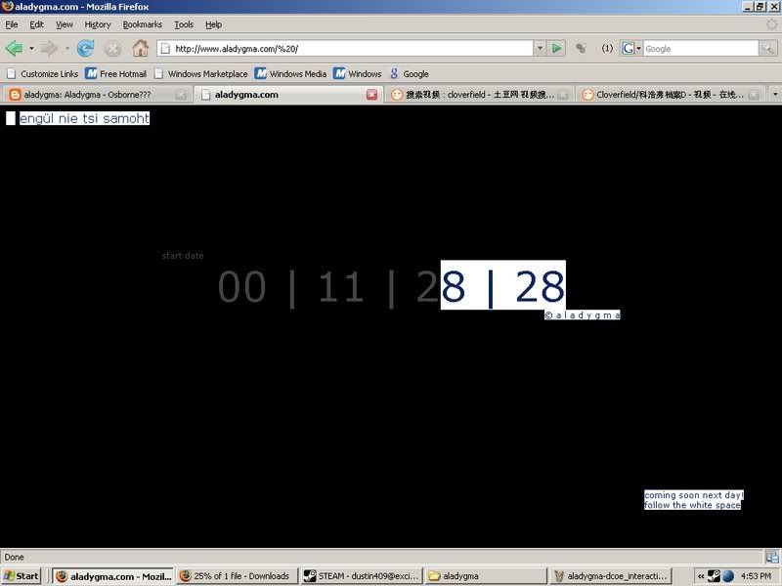Click the 'follow the white space' text
This screenshot has width=782, height=586.
click(692, 505)
